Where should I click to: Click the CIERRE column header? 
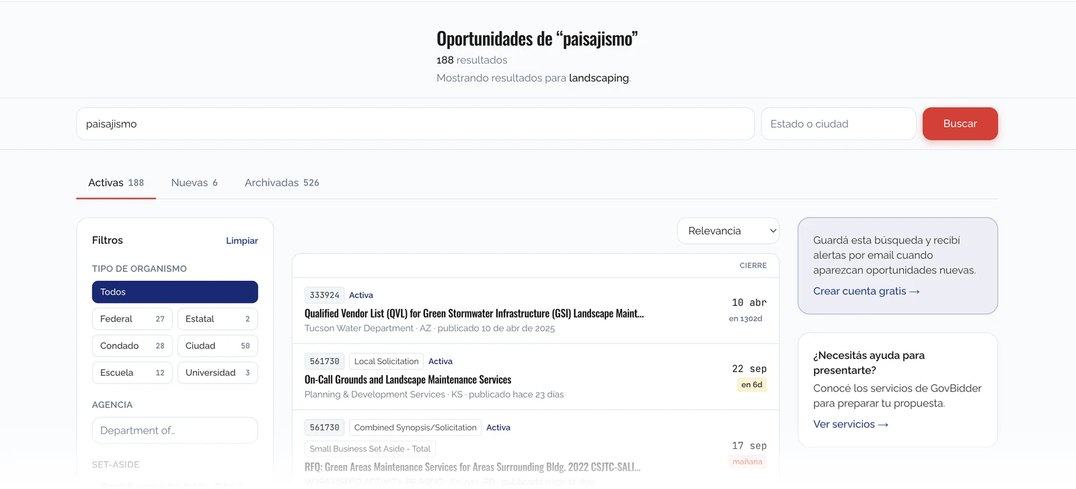click(x=753, y=265)
